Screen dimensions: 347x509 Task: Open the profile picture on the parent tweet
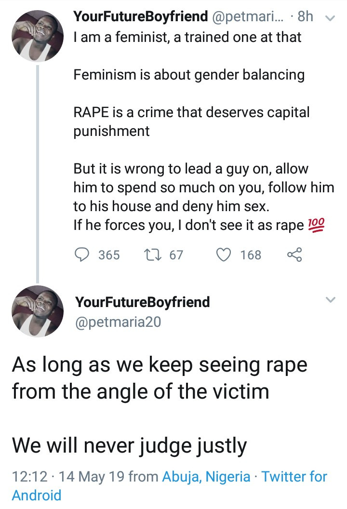(38, 36)
